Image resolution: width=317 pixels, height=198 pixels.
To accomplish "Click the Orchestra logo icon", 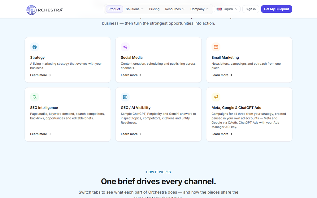I will point(31,10).
